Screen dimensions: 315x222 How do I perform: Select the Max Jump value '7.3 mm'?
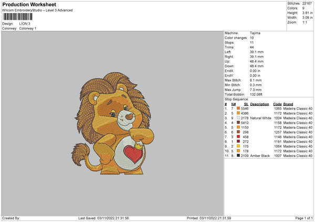pos(256,90)
